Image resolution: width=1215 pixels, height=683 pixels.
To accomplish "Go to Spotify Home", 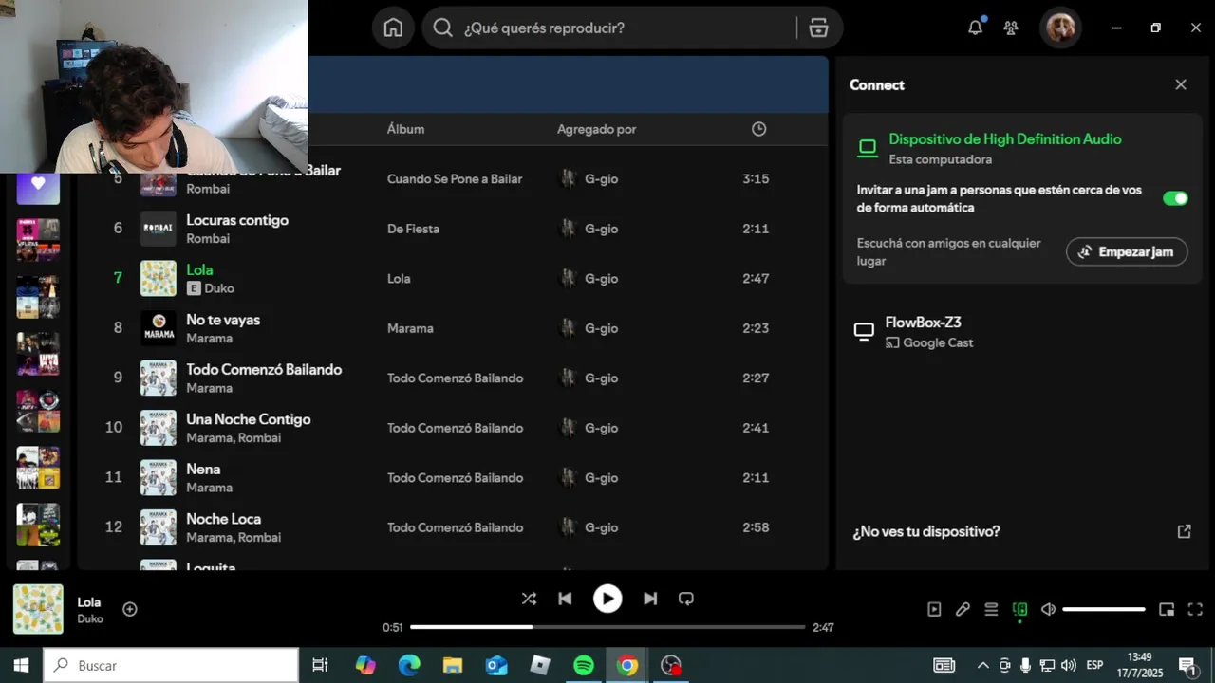I will click(393, 28).
